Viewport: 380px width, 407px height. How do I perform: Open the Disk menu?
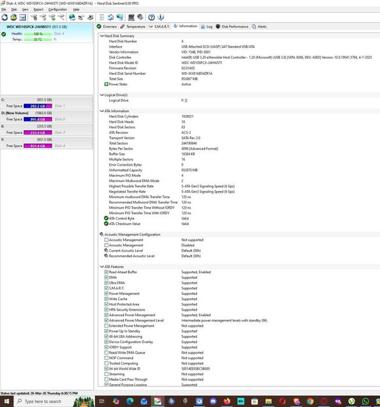[14, 9]
